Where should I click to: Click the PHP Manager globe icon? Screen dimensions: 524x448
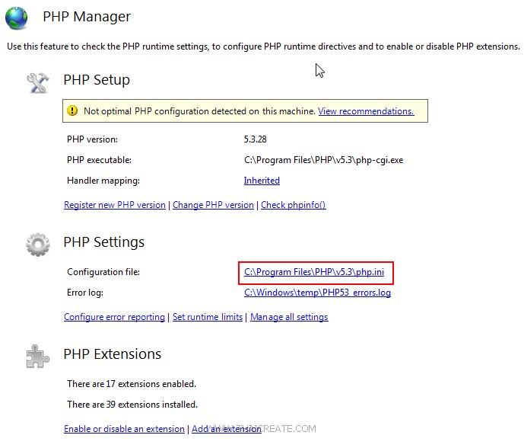pos(17,18)
